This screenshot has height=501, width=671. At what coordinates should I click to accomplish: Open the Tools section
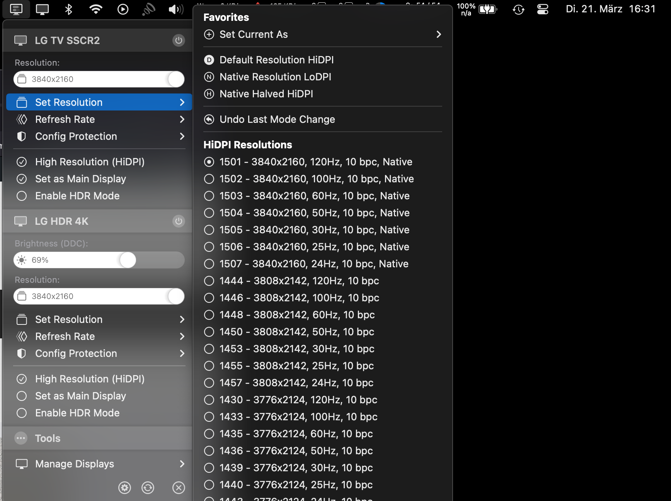(x=97, y=438)
